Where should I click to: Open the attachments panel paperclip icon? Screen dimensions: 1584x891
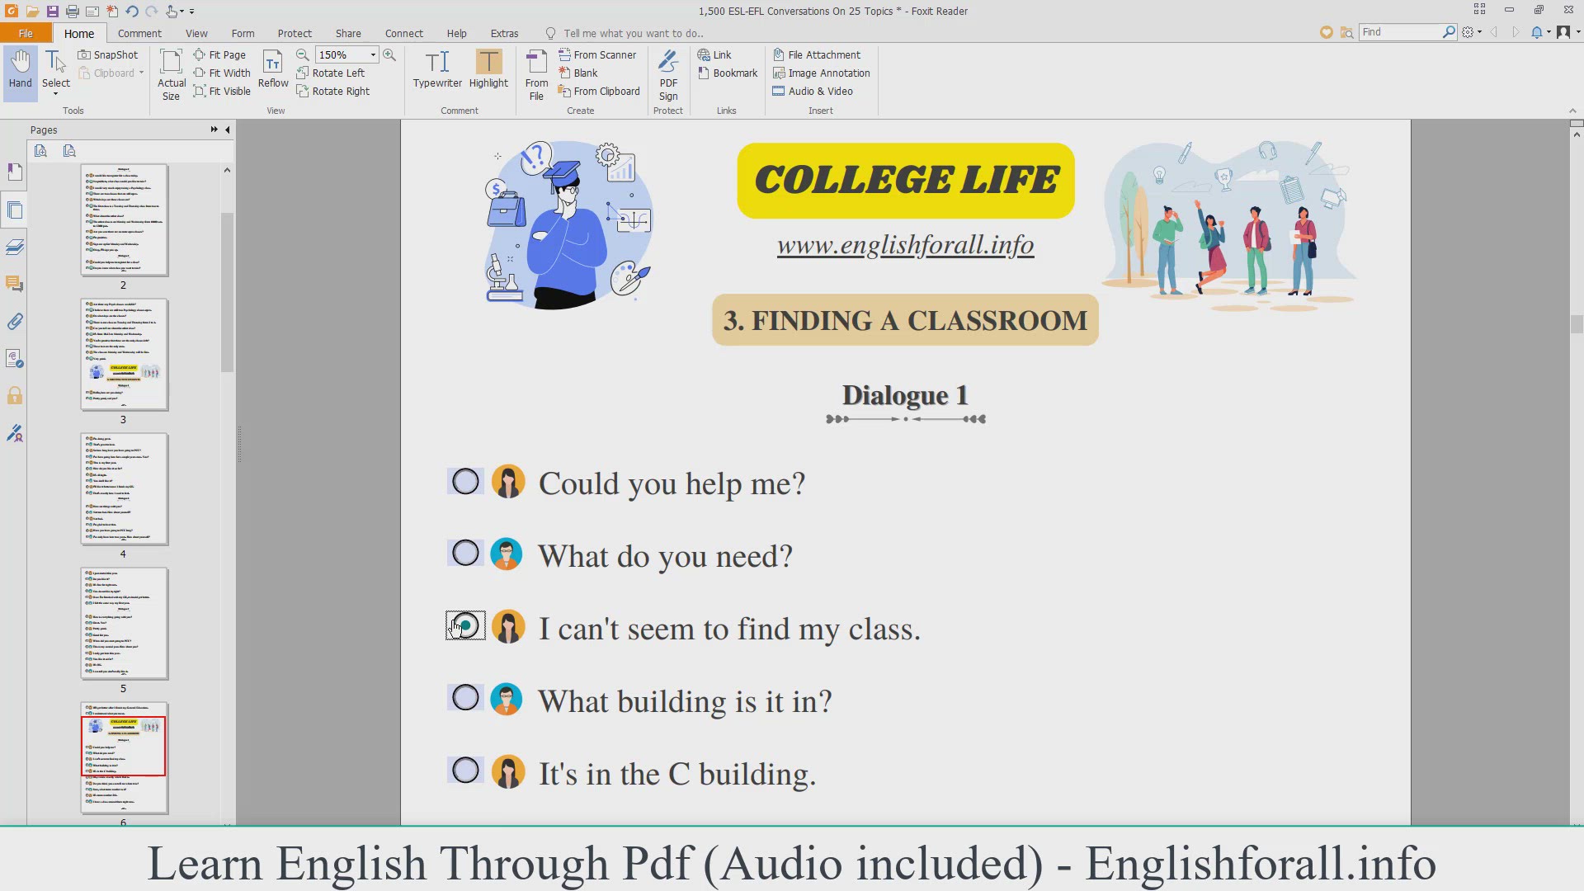[15, 322]
